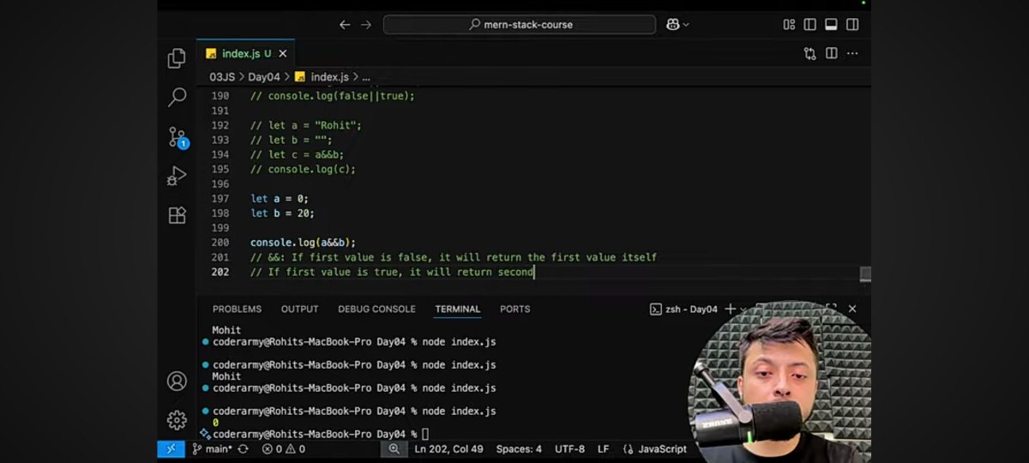Open the Explorer view in activity bar
This screenshot has width=1029, height=463.
coord(177,58)
